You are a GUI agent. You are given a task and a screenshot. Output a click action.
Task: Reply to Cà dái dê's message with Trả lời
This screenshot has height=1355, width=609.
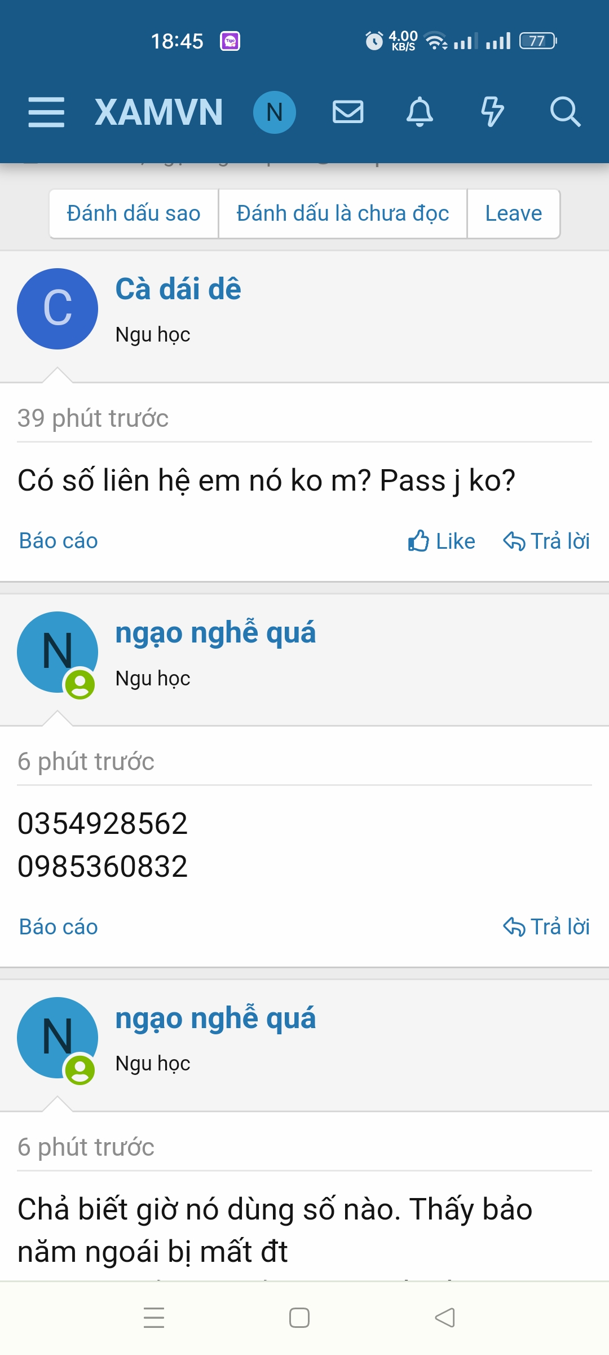[x=546, y=541]
